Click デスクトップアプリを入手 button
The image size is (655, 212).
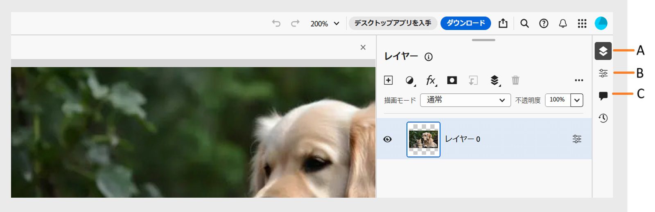click(393, 23)
